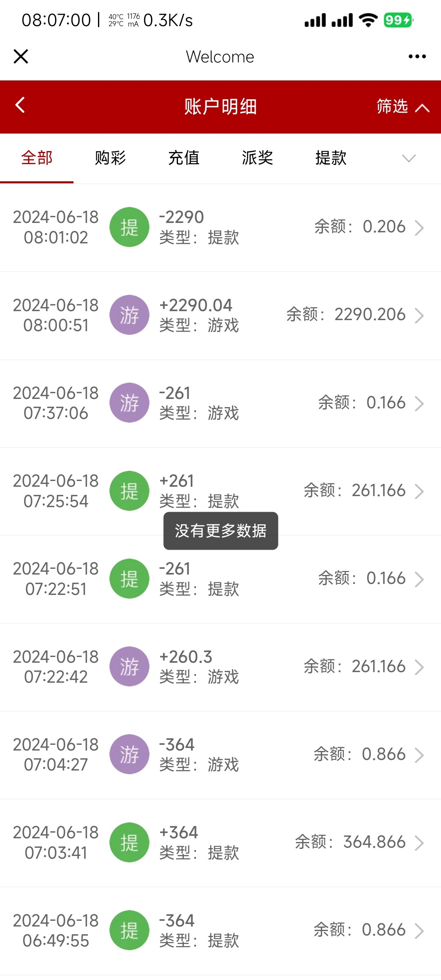Open the three-dot more options menu
Viewport: 441px width, 980px height.
(417, 56)
